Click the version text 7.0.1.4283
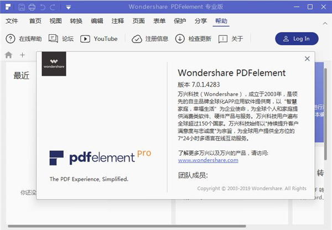 206,85
